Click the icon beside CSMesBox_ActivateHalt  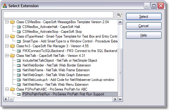point(19,27)
